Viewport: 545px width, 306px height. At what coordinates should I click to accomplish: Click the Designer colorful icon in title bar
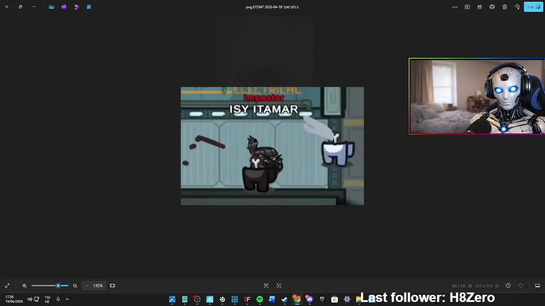[x=77, y=7]
